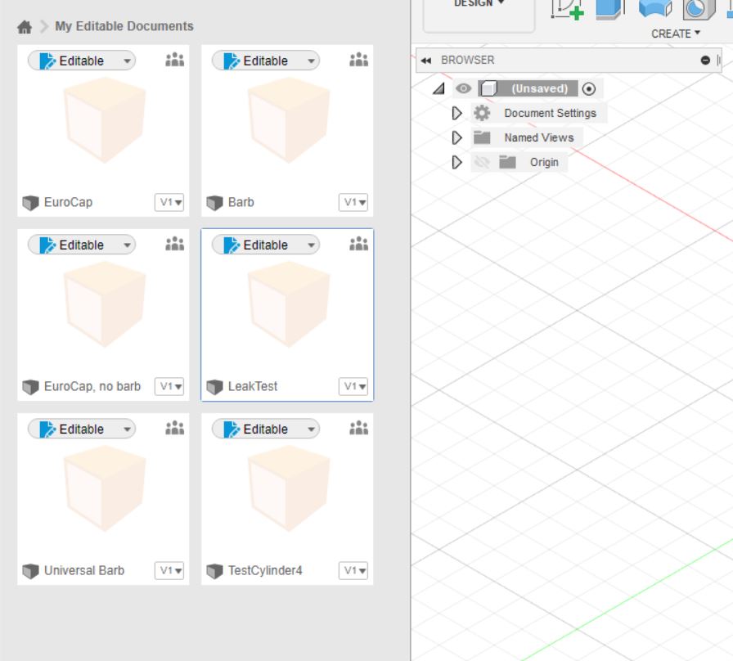Image resolution: width=733 pixels, height=661 pixels.
Task: Open the Editable dropdown on LeakTest card
Action: pyautogui.click(x=266, y=245)
